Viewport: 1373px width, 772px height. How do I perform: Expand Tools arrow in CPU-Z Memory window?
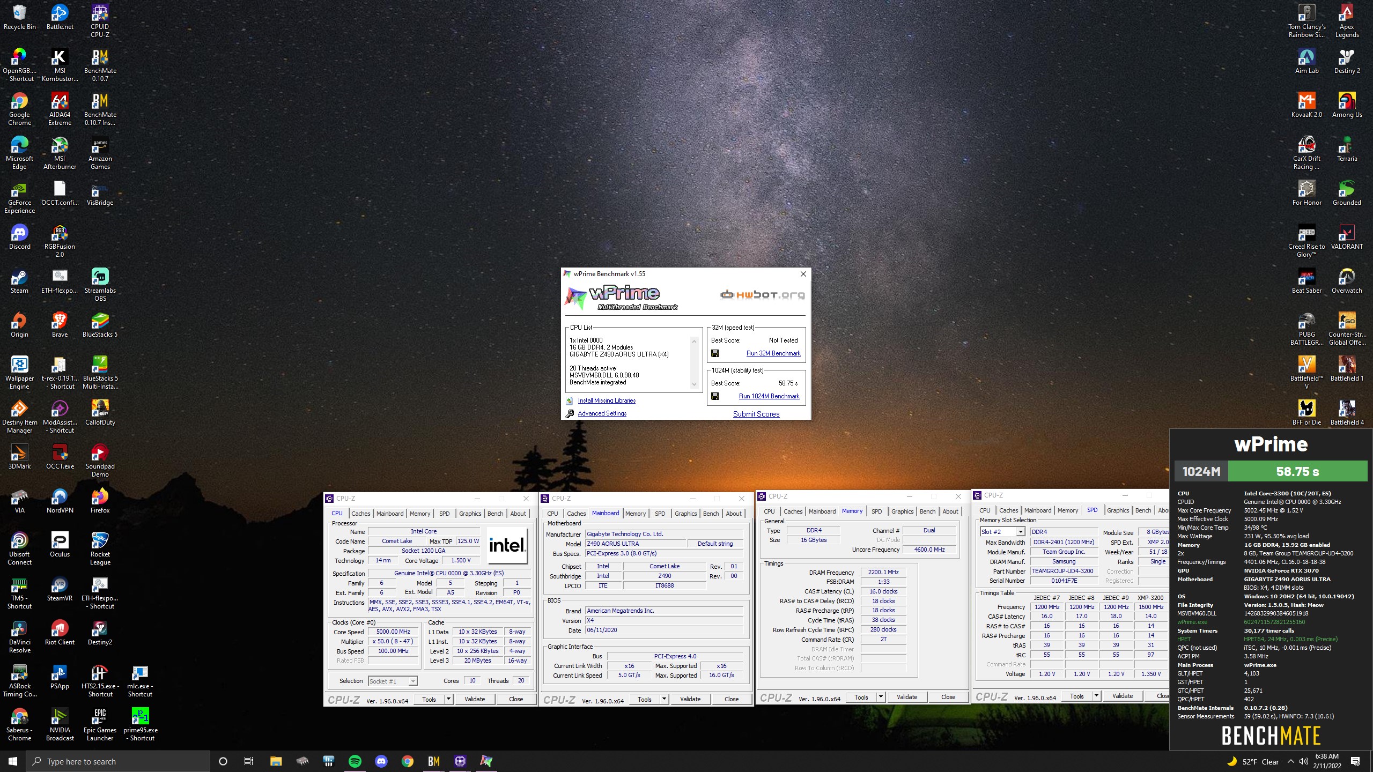click(881, 697)
